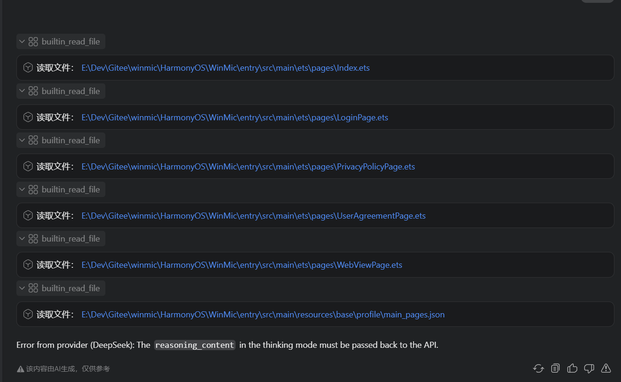Click the builtin_read_file label above PrivacyPolicyPage.ets

coord(71,140)
